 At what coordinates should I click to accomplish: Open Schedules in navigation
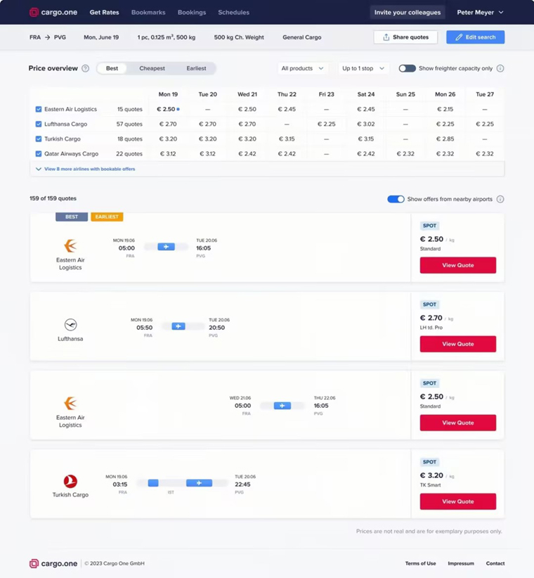click(x=233, y=12)
